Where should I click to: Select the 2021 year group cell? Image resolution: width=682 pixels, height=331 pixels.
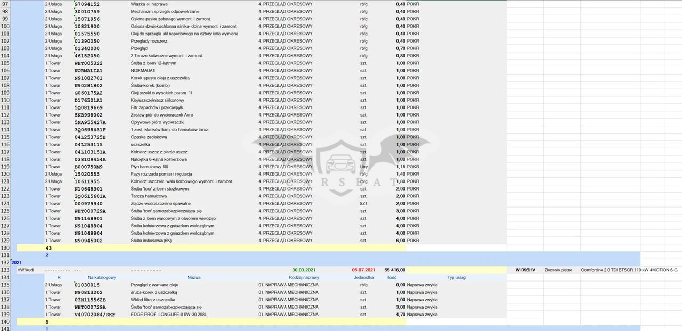tap(17, 262)
